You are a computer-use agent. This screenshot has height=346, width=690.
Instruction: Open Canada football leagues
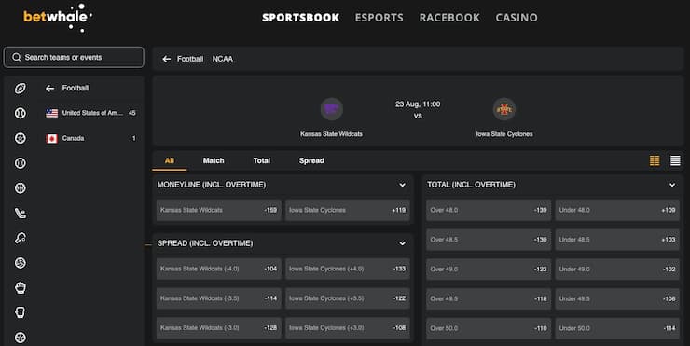(x=90, y=139)
